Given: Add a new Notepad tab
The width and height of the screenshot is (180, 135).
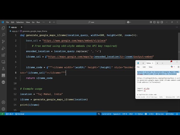Looking at the screenshot, I should [163, 63].
